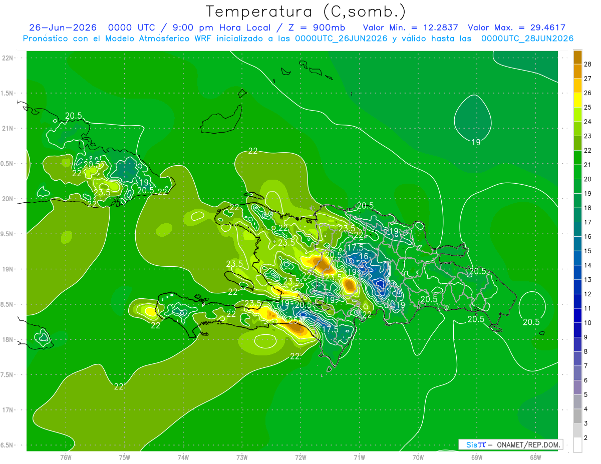
Task: Click the "75W" longitude axis label
Action: 125,456
